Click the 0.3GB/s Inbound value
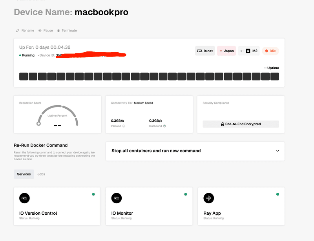314x241 pixels. click(117, 121)
